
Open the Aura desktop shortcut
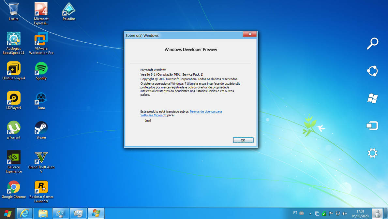click(41, 100)
